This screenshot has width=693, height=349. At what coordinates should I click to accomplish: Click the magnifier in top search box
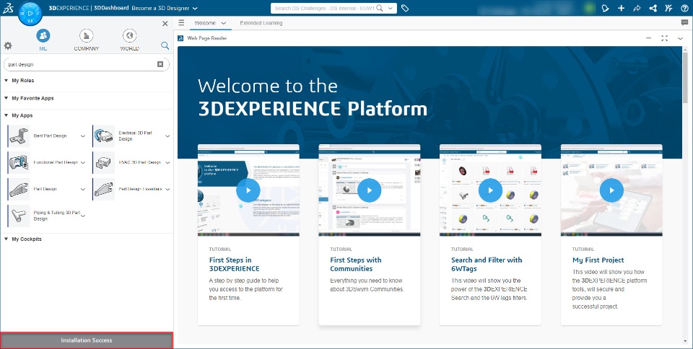pyautogui.click(x=379, y=8)
